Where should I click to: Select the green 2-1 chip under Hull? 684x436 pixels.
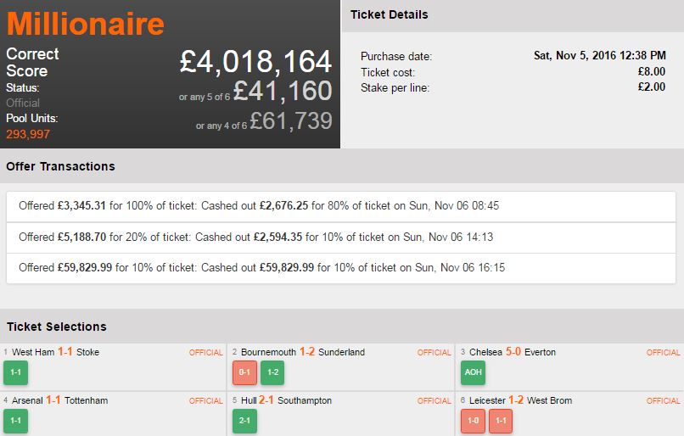click(x=244, y=421)
